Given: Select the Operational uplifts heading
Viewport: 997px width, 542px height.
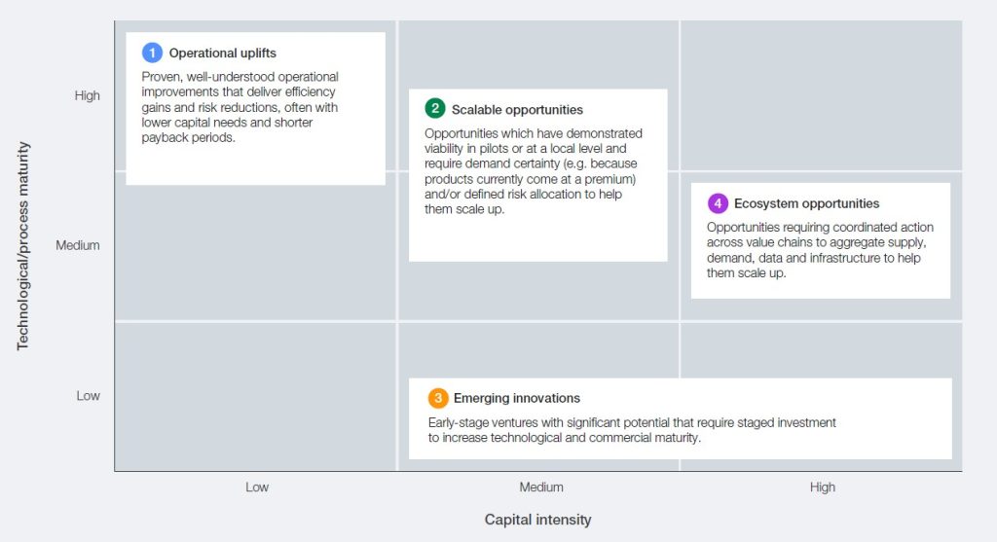Looking at the screenshot, I should (x=222, y=54).
